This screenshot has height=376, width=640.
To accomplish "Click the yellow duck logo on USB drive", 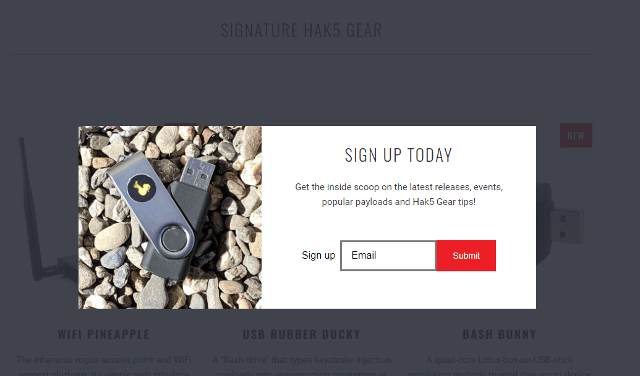I will tap(142, 188).
